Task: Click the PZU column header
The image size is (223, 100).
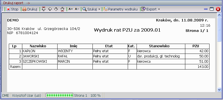Action: tap(197, 46)
